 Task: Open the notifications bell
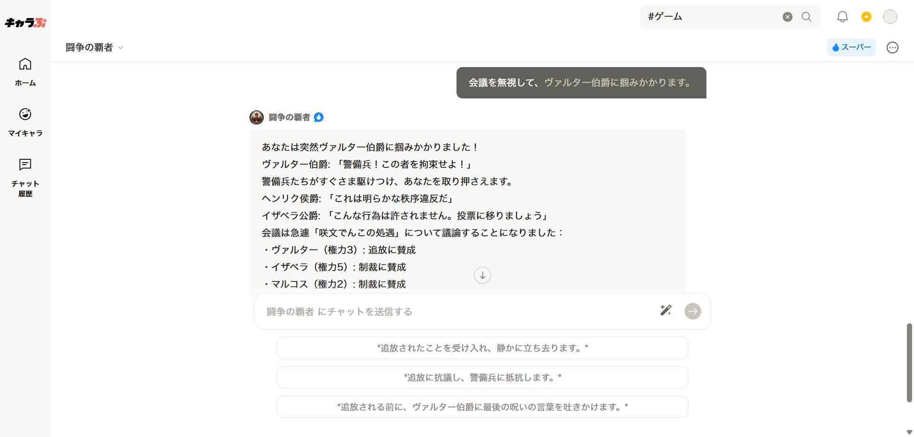coord(842,17)
